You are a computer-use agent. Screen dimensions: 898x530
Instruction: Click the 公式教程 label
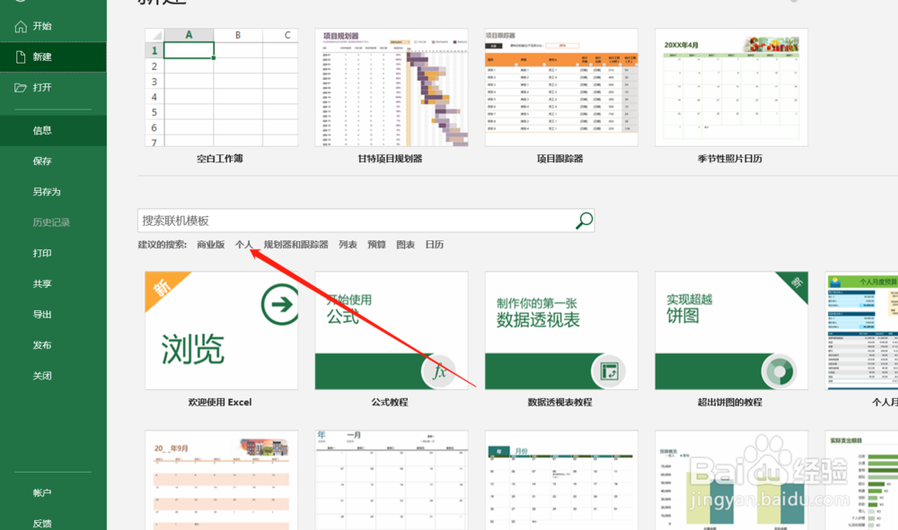coord(390,403)
